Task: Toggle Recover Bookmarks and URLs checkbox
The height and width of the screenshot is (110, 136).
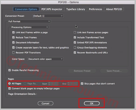Action: [x=75, y=52]
